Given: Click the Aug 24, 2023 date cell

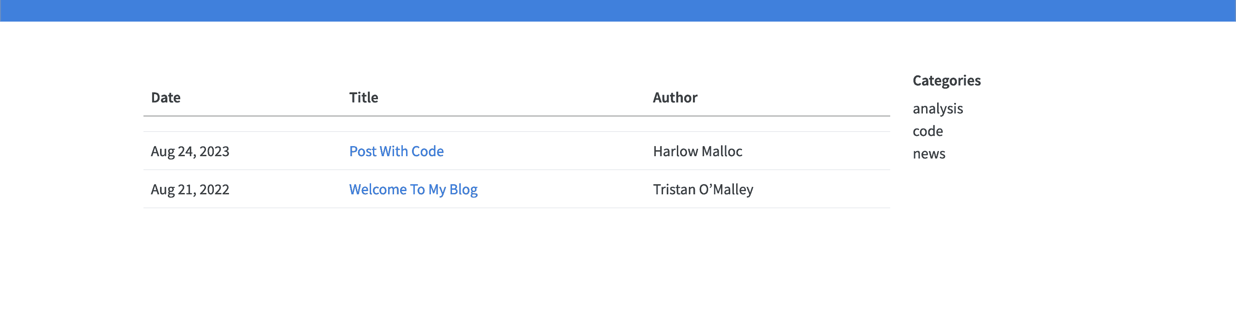Looking at the screenshot, I should (x=189, y=152).
